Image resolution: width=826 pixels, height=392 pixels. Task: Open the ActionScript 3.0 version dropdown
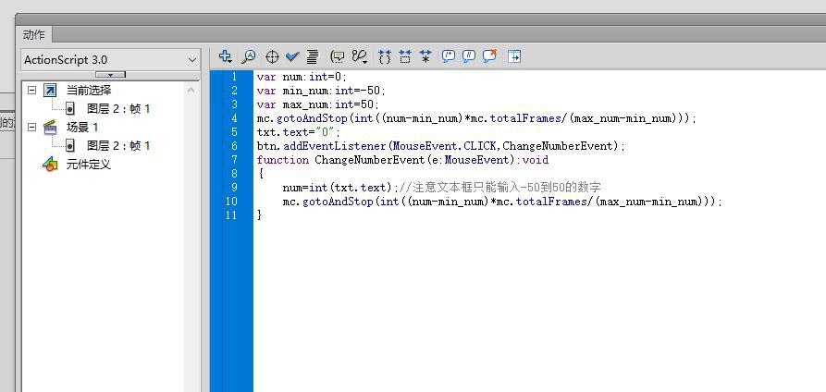(x=111, y=60)
